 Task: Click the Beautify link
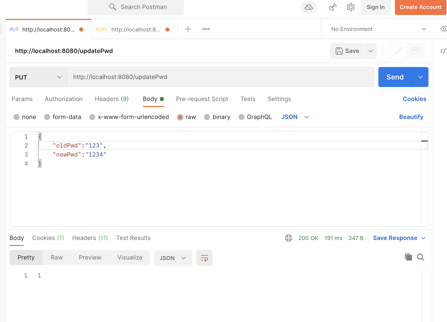point(411,117)
